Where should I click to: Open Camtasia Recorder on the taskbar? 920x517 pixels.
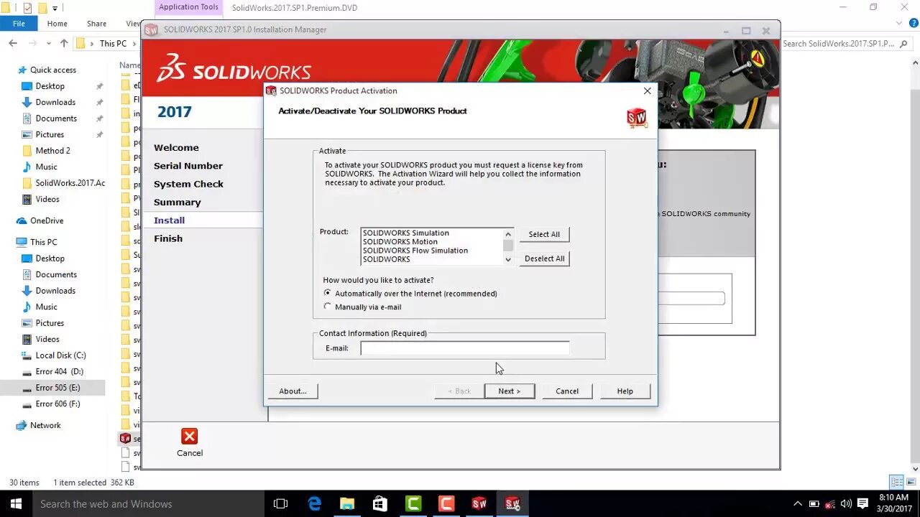coord(446,503)
